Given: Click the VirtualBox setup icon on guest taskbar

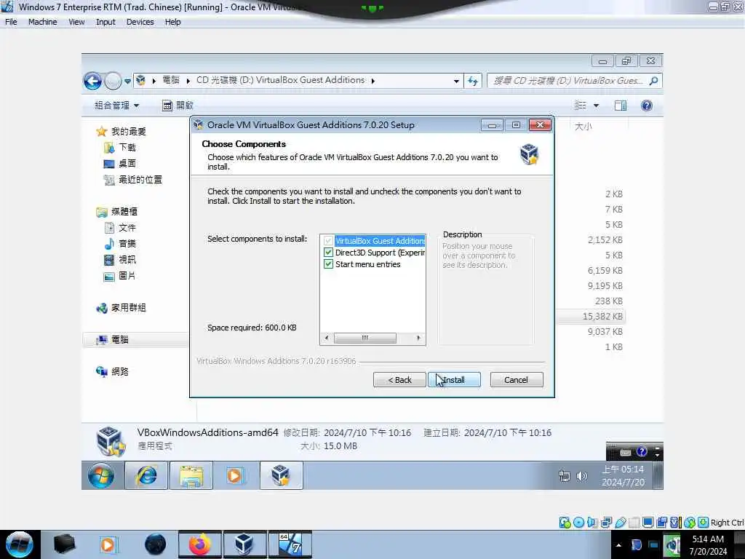Looking at the screenshot, I should [282, 475].
